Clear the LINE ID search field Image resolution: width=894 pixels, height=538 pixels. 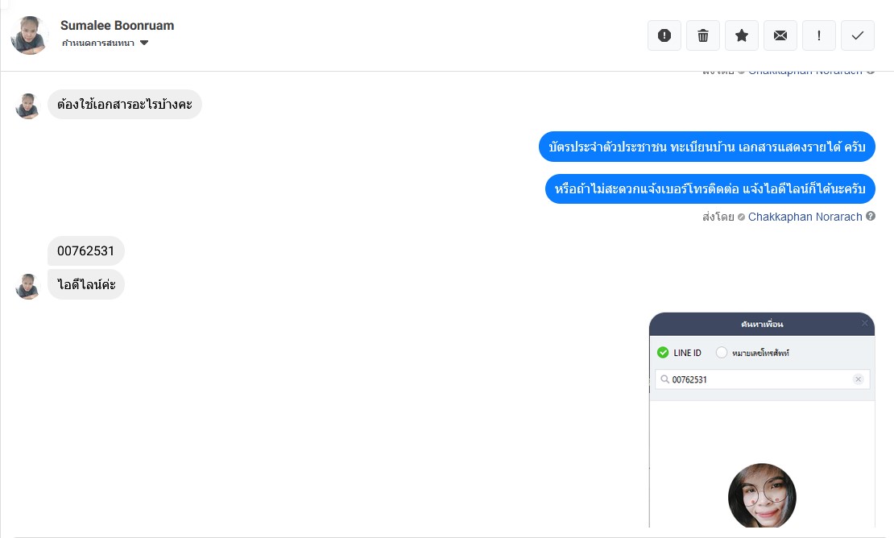click(858, 379)
